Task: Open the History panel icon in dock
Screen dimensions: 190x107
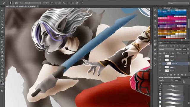Action: click(155, 10)
